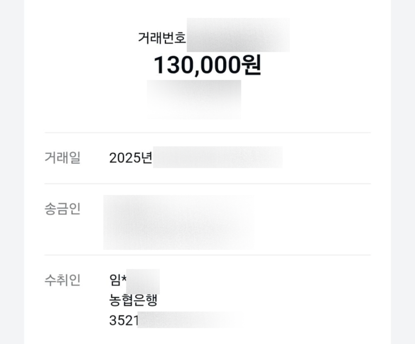The image size is (415, 344).
Task: Click the 수취인 label
Action: (63, 280)
